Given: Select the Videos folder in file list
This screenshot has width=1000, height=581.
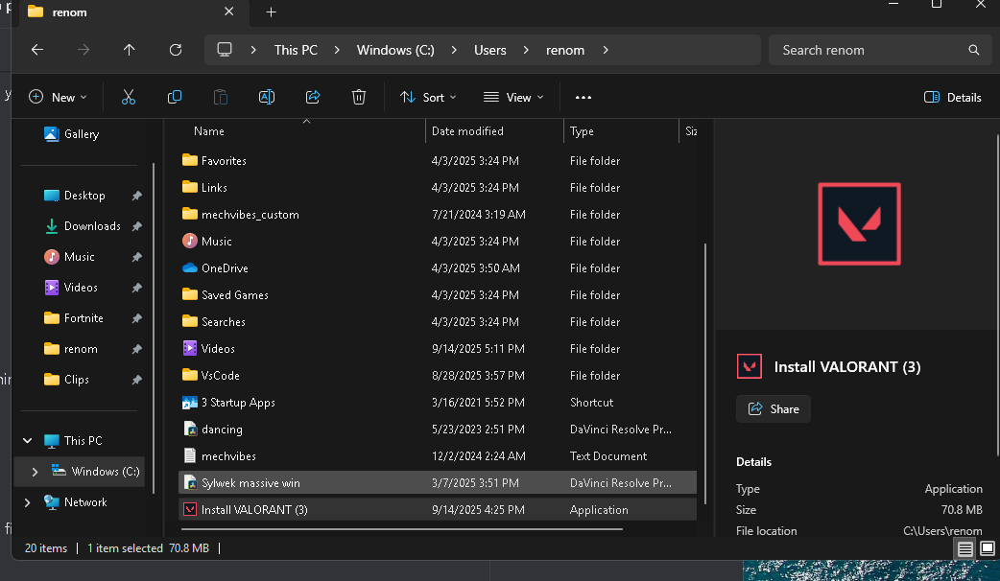Looking at the screenshot, I should tap(438, 349).
